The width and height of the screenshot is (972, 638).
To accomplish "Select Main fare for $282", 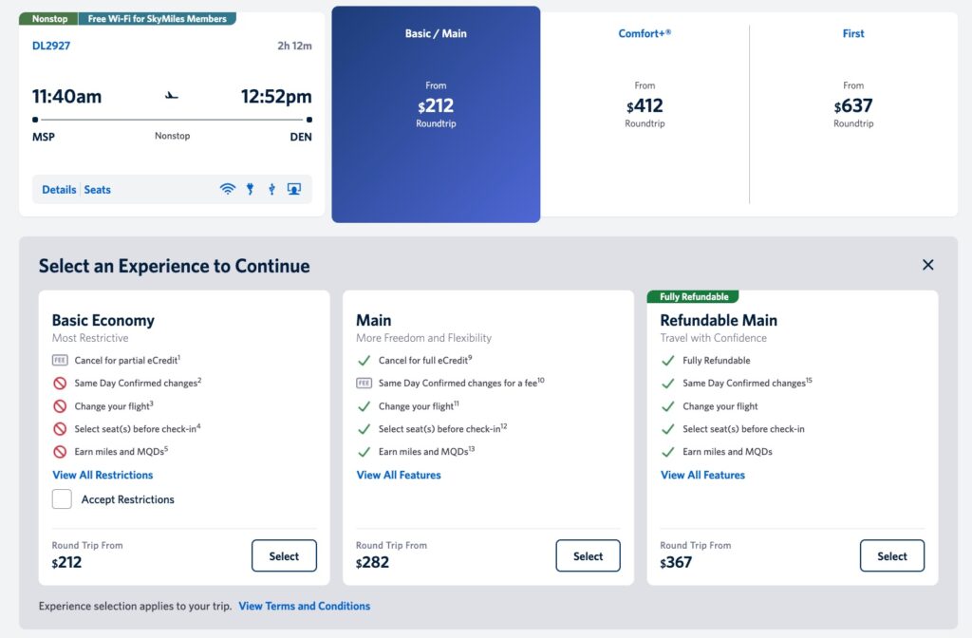I will (588, 556).
